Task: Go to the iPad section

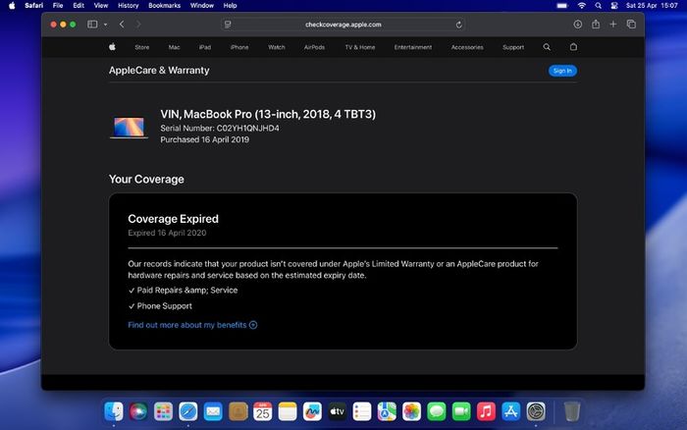Action: tap(204, 47)
